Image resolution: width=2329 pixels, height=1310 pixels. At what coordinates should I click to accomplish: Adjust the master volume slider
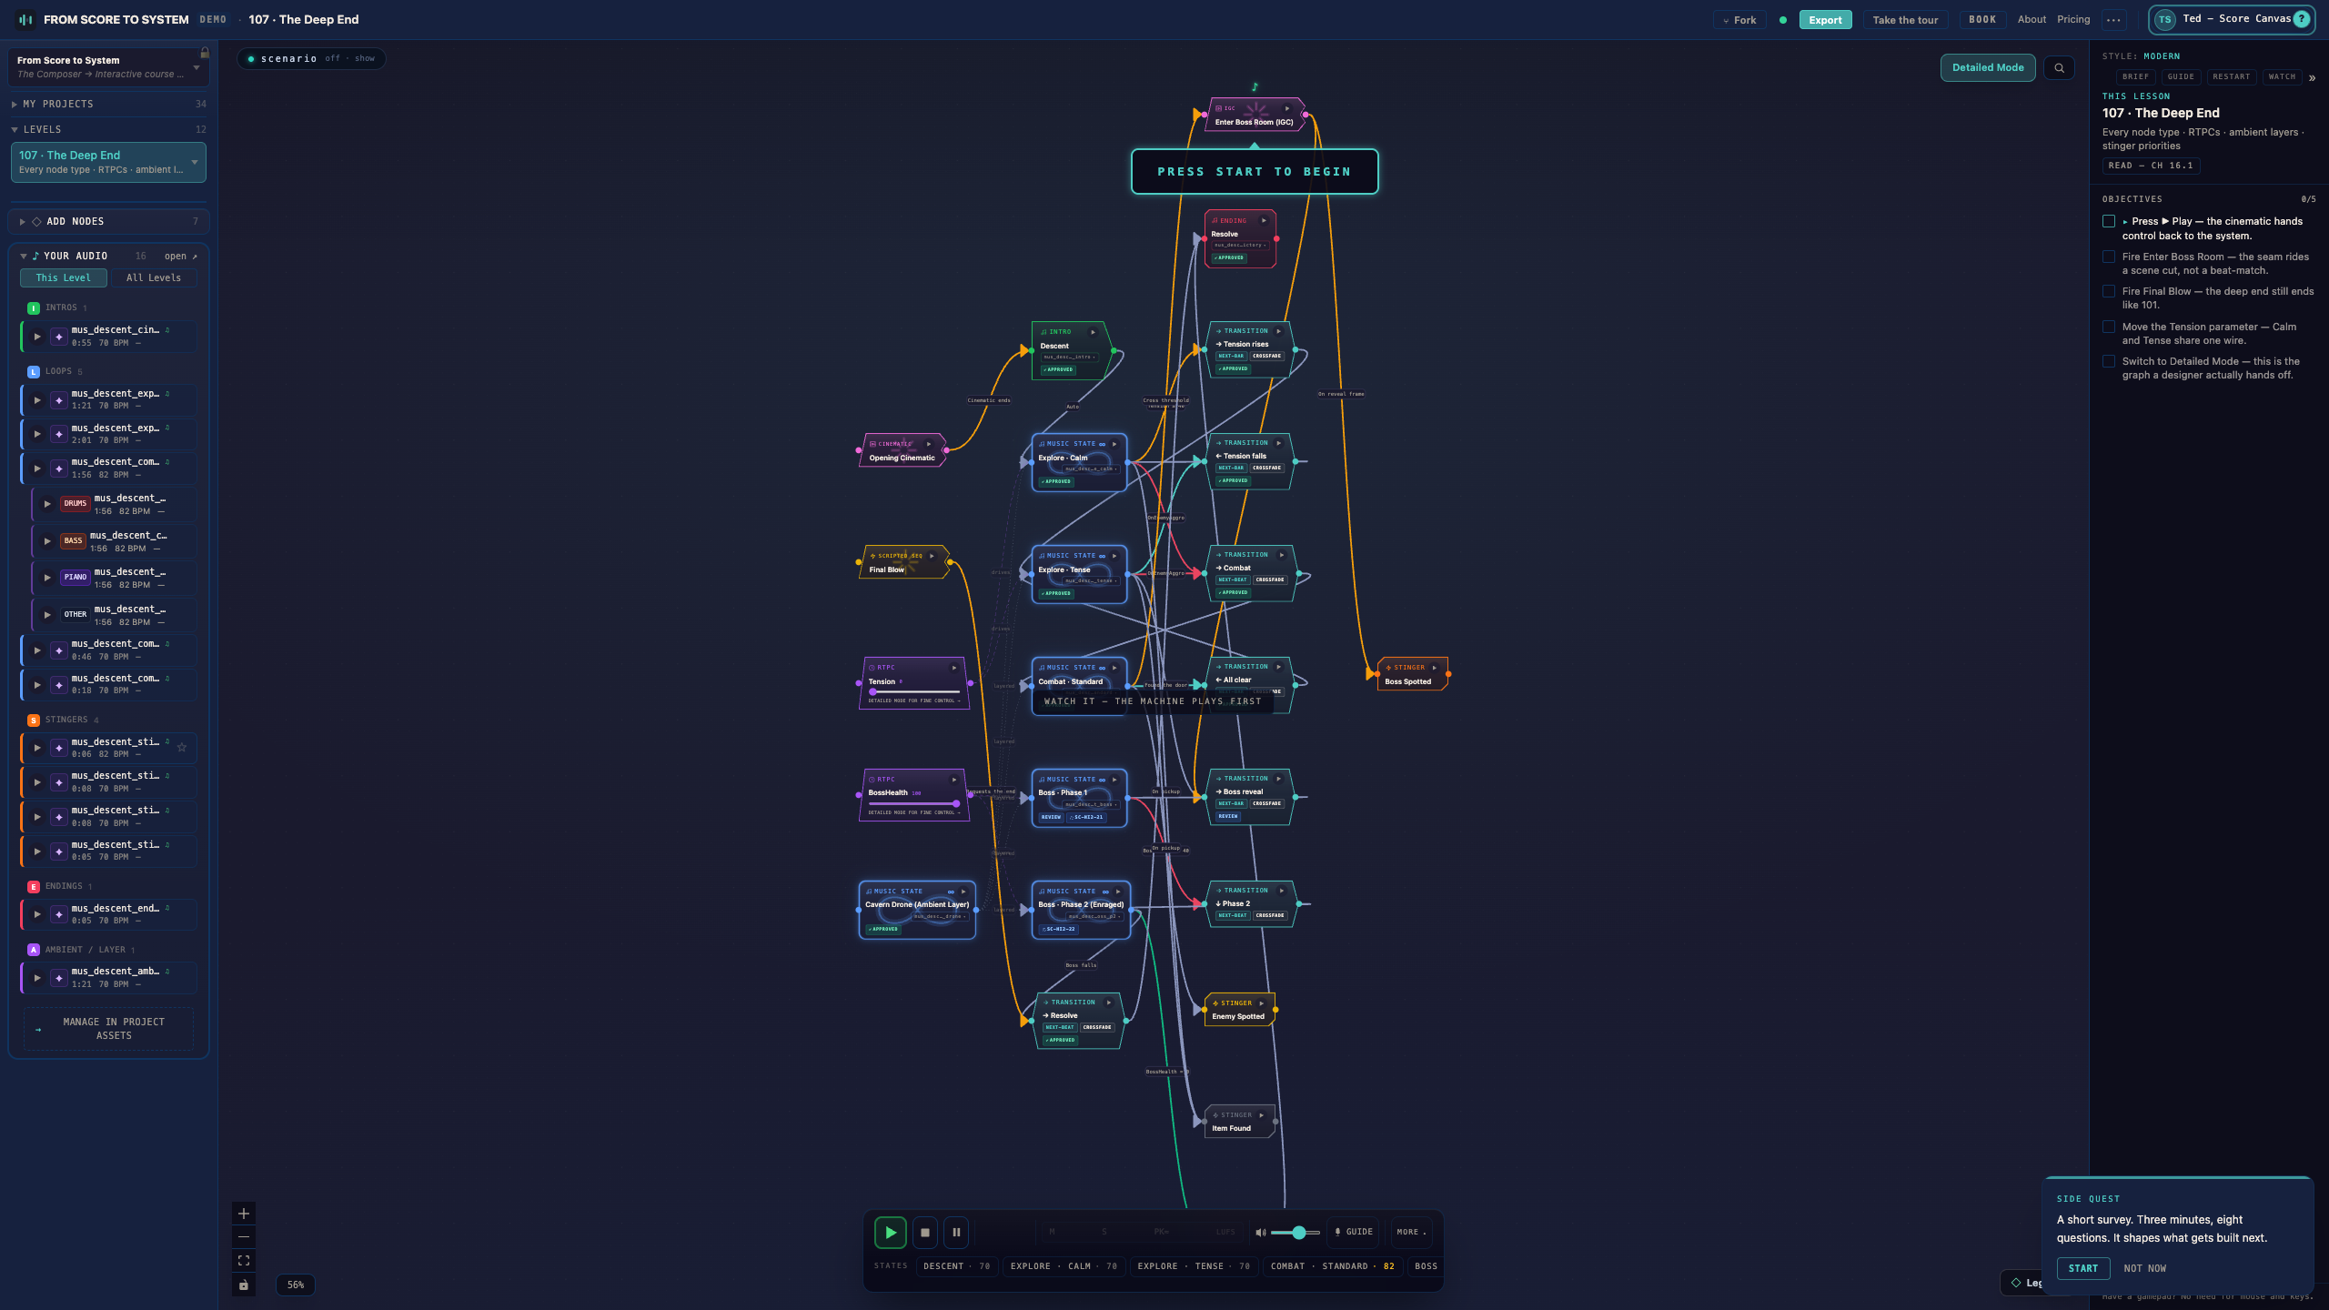[x=1296, y=1233]
